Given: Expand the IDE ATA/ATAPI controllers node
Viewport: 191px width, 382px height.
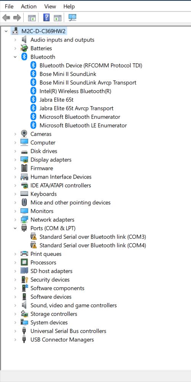Looking at the screenshot, I should (x=15, y=185).
